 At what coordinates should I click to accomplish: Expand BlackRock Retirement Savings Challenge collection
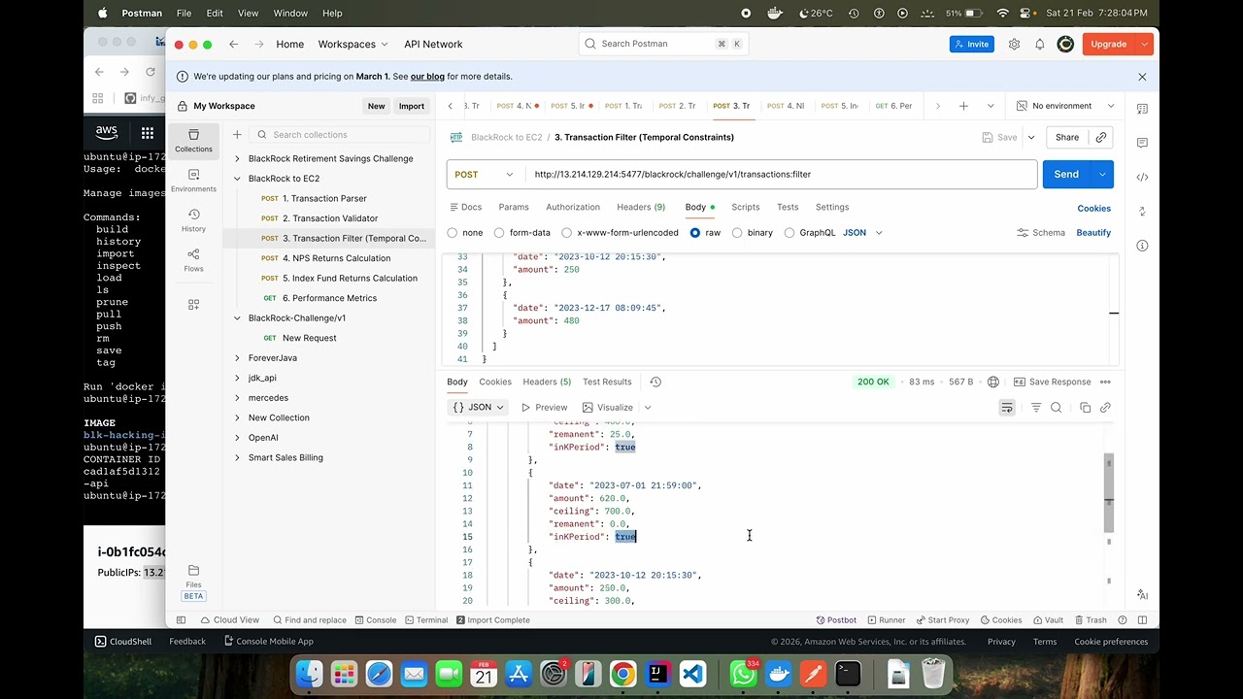(x=238, y=158)
